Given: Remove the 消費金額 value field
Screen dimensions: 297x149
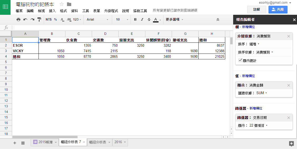Looking at the screenshot, I should (289, 85).
